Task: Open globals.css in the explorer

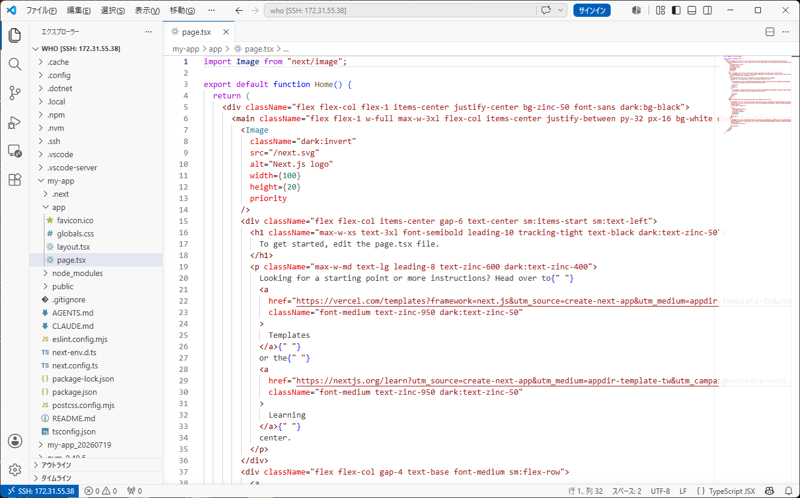Action: pos(96,233)
